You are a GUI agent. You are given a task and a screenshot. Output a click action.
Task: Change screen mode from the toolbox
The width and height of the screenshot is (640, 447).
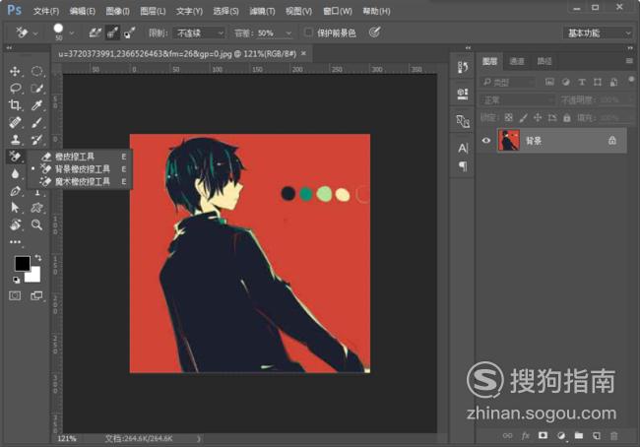[x=36, y=295]
